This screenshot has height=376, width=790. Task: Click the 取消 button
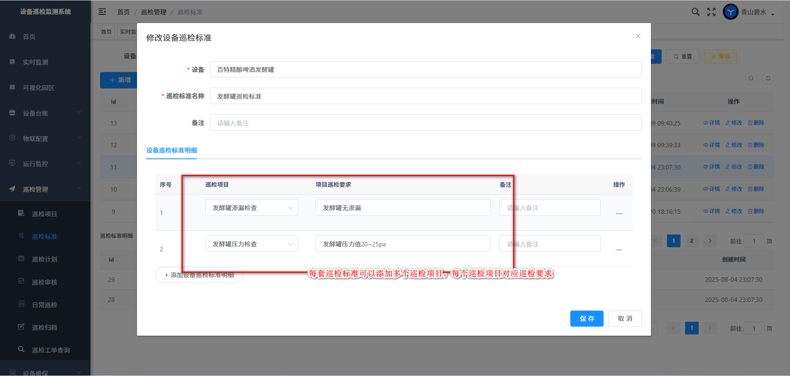tap(625, 318)
